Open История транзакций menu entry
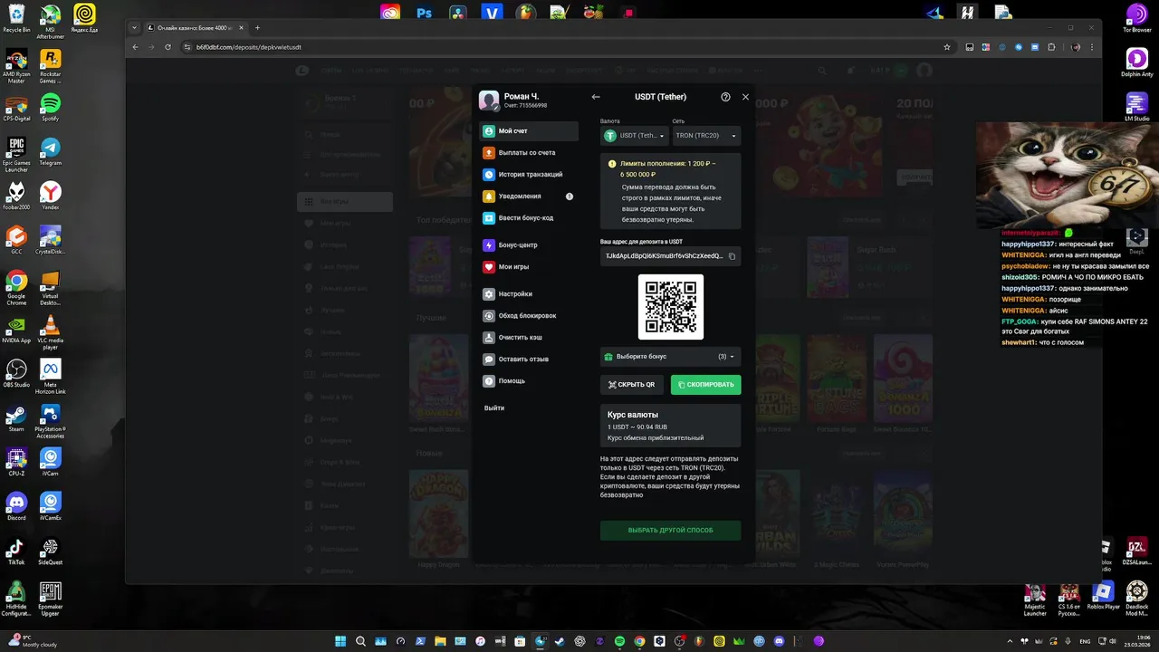1159x652 pixels. pos(529,175)
